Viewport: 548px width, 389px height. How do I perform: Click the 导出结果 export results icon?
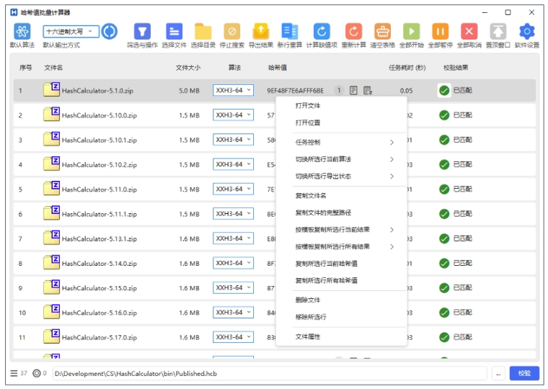coord(261,32)
